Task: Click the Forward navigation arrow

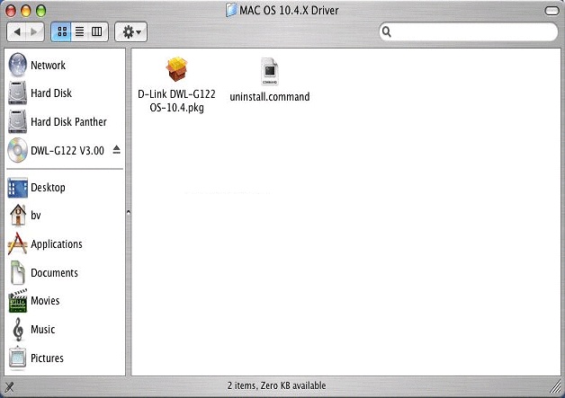Action: tap(34, 32)
